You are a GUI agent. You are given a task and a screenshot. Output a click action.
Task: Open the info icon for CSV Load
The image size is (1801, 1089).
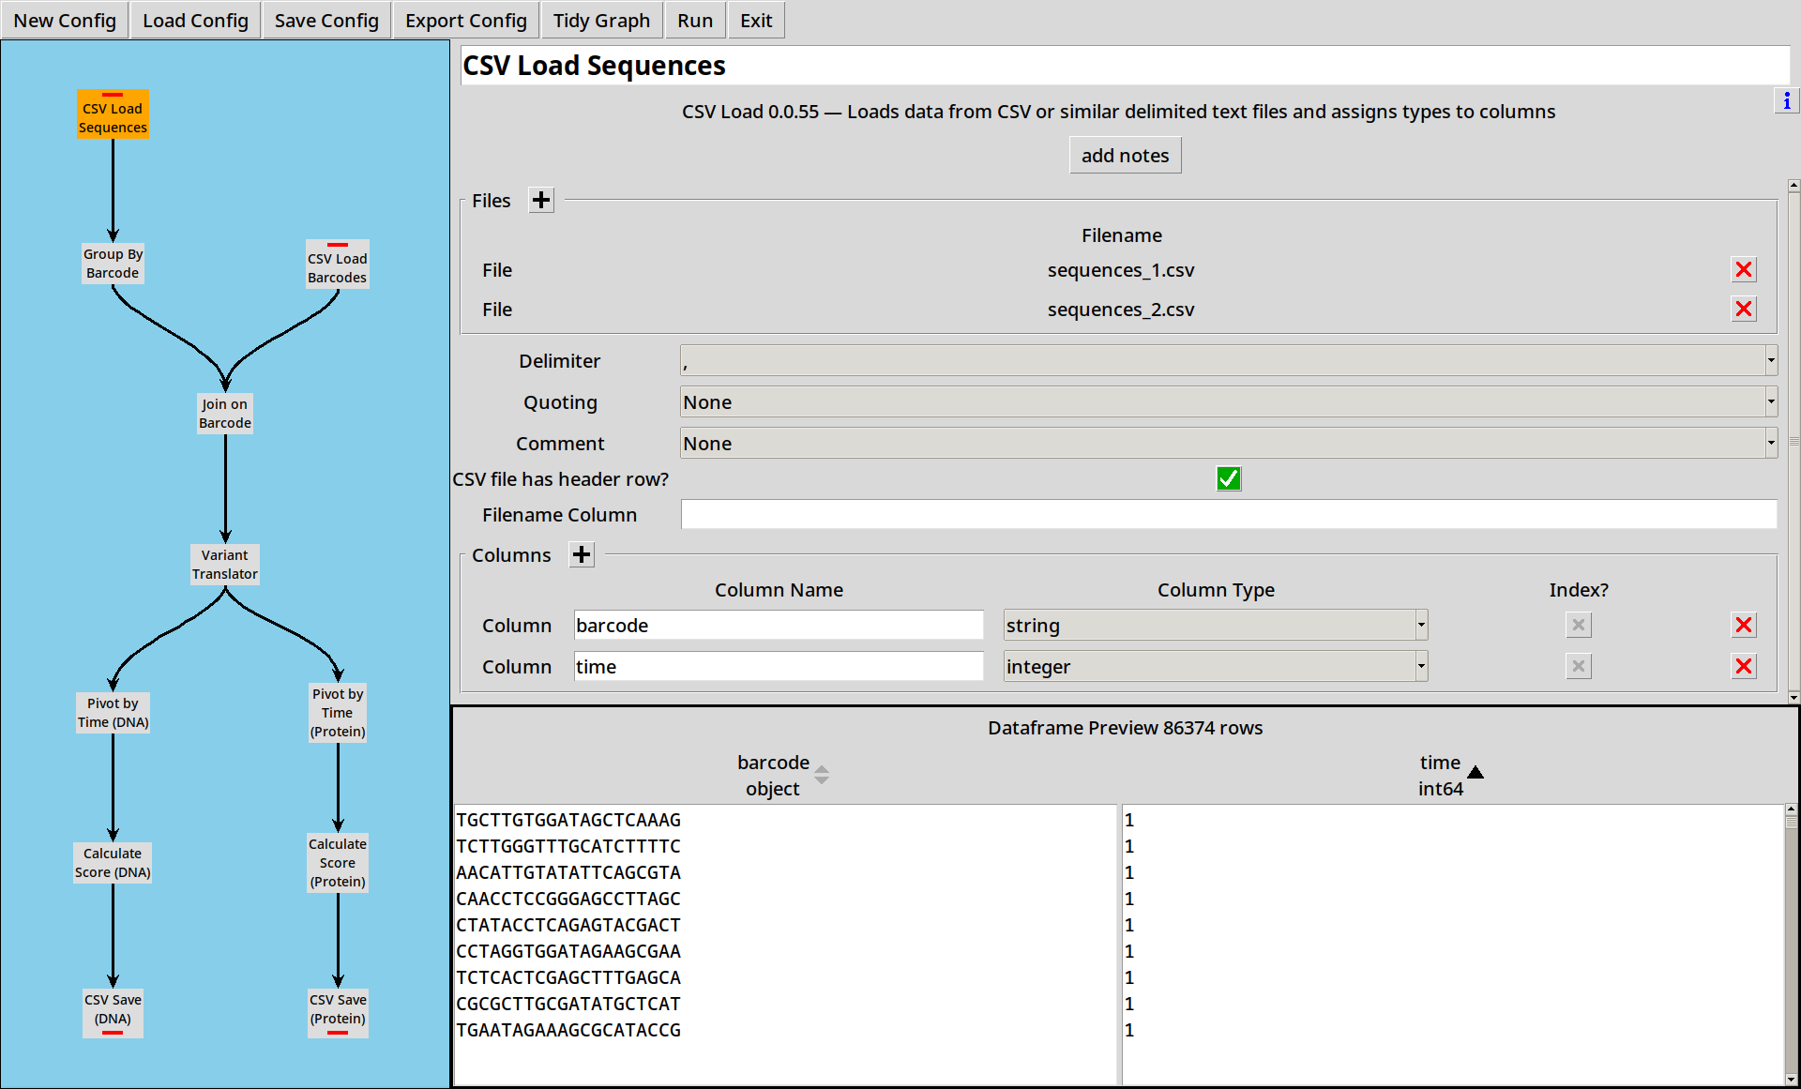click(1786, 100)
